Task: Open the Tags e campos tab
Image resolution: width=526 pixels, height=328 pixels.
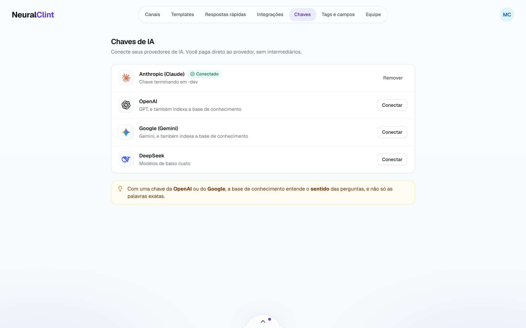Action: [x=338, y=14]
